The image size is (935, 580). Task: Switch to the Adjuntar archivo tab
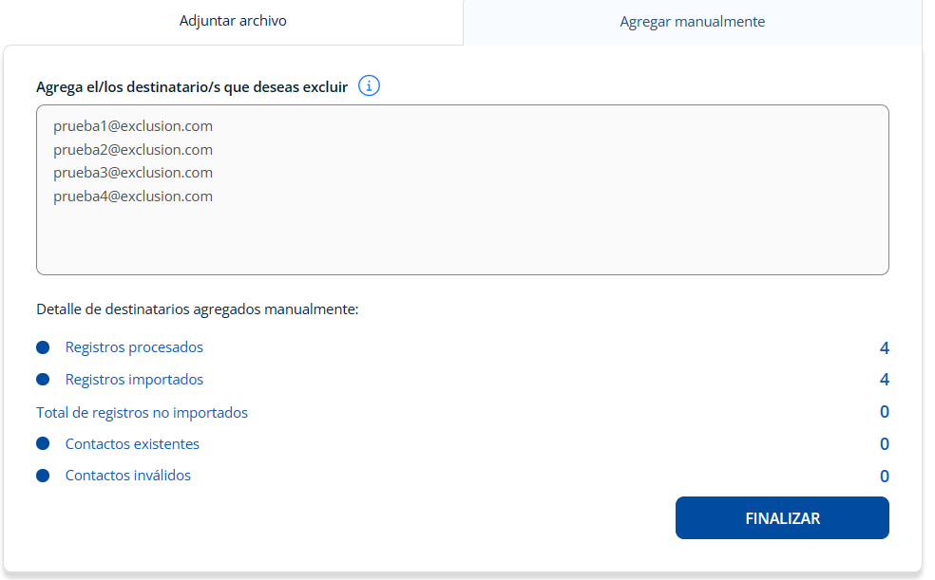tap(233, 21)
